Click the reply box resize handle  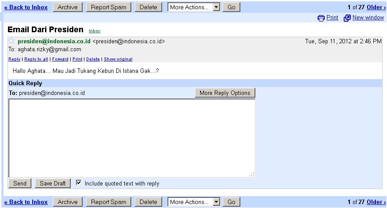pyautogui.click(x=252, y=174)
